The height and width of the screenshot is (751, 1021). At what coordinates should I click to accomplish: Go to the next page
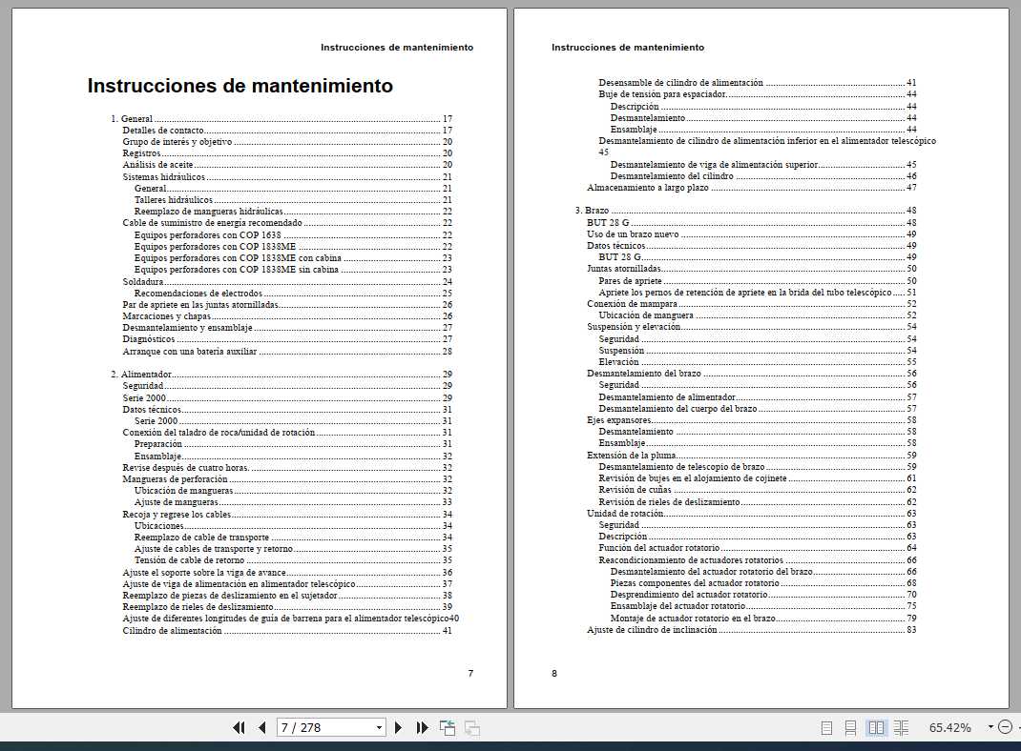coord(399,728)
